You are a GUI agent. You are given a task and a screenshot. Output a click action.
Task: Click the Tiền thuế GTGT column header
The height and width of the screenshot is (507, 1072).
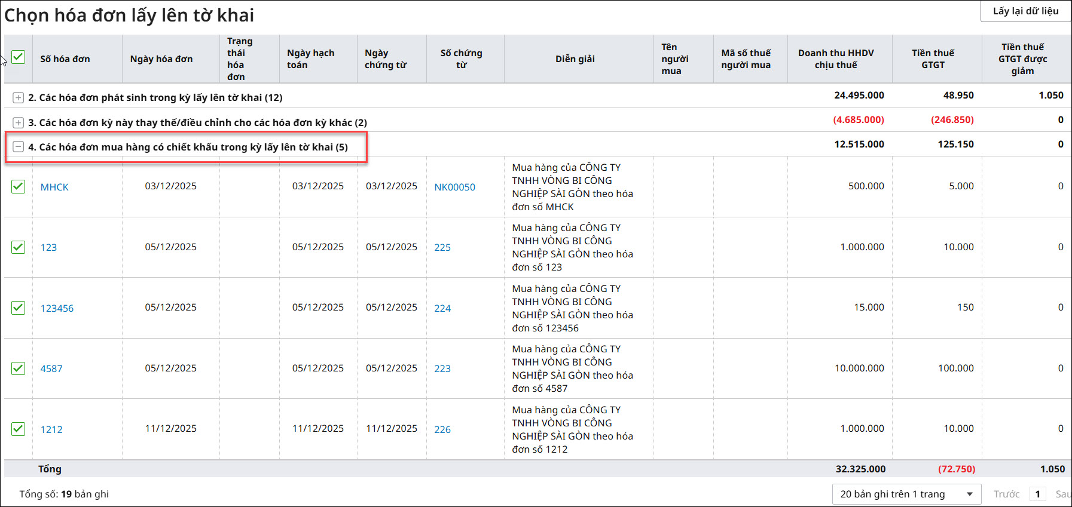tap(933, 59)
